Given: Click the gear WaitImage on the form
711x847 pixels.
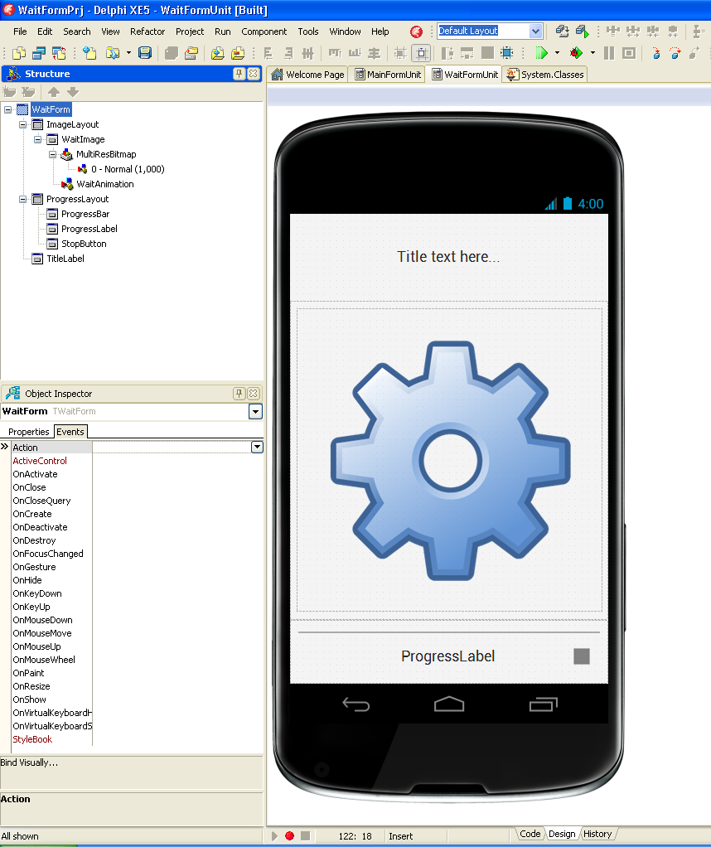Looking at the screenshot, I should pos(451,461).
